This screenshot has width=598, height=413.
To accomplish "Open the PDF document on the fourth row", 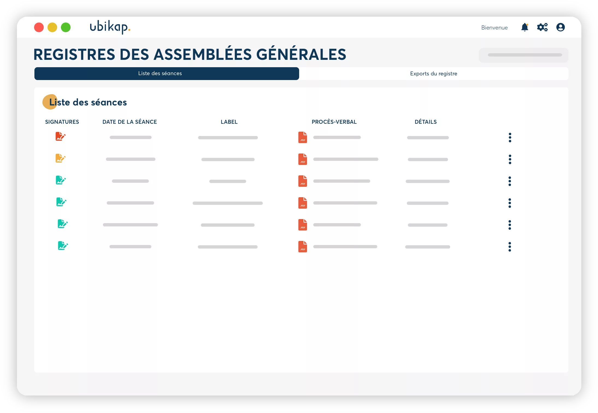I will [x=302, y=203].
